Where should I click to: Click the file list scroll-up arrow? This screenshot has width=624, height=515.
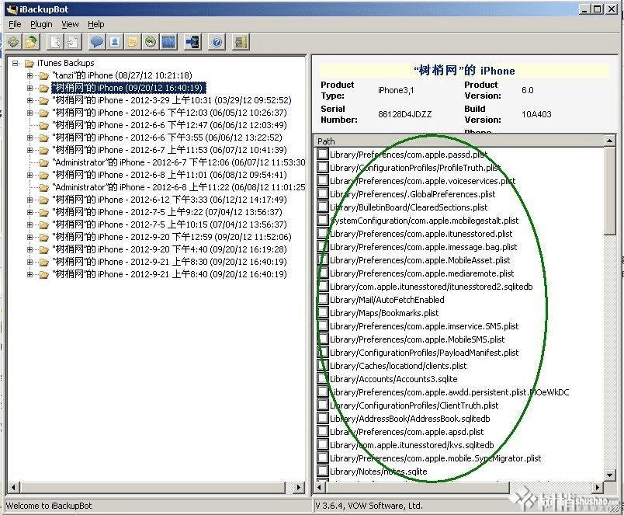coord(610,141)
